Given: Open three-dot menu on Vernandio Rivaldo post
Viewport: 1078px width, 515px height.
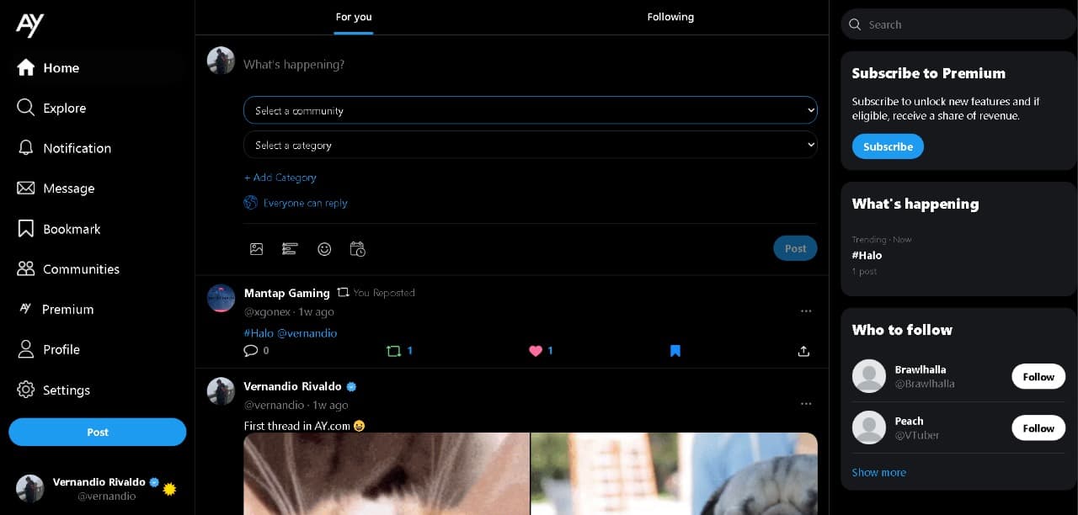Looking at the screenshot, I should click(806, 404).
